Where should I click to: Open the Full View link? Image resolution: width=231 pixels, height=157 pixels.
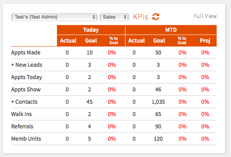[205, 16]
